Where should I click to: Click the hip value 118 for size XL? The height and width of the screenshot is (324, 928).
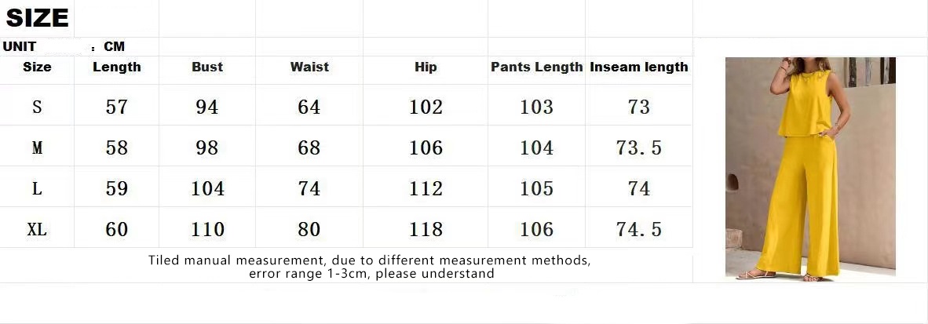point(426,229)
